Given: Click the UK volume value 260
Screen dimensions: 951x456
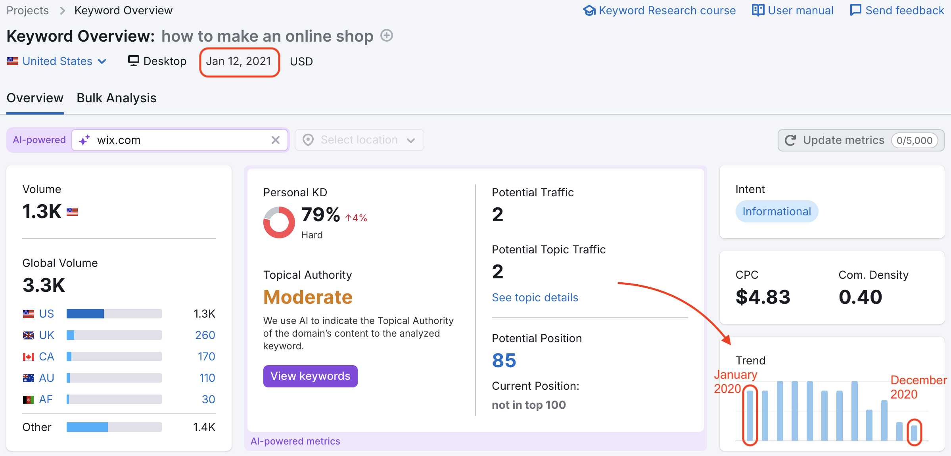Looking at the screenshot, I should click(x=205, y=335).
